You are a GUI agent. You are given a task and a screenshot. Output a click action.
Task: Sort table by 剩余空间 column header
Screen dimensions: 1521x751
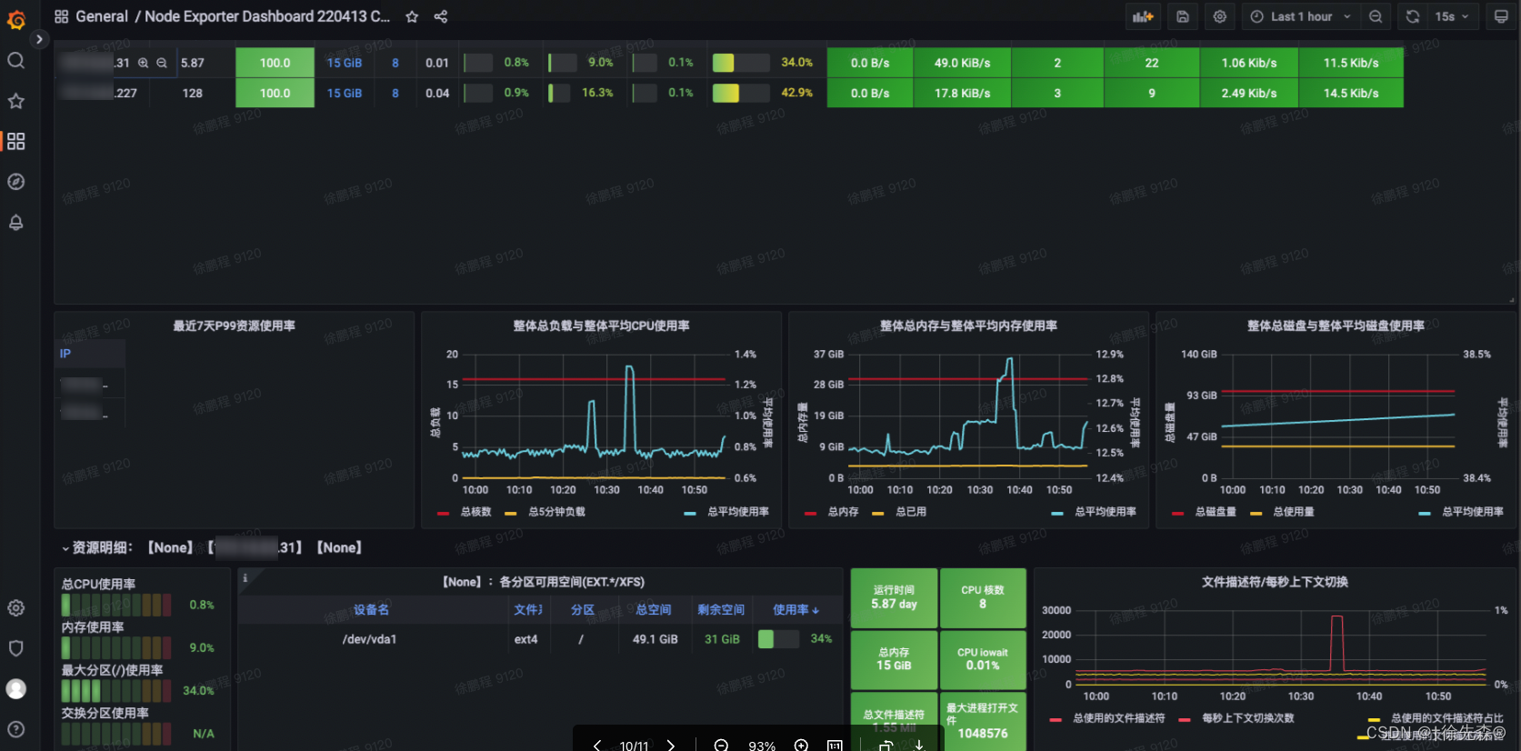(x=721, y=610)
